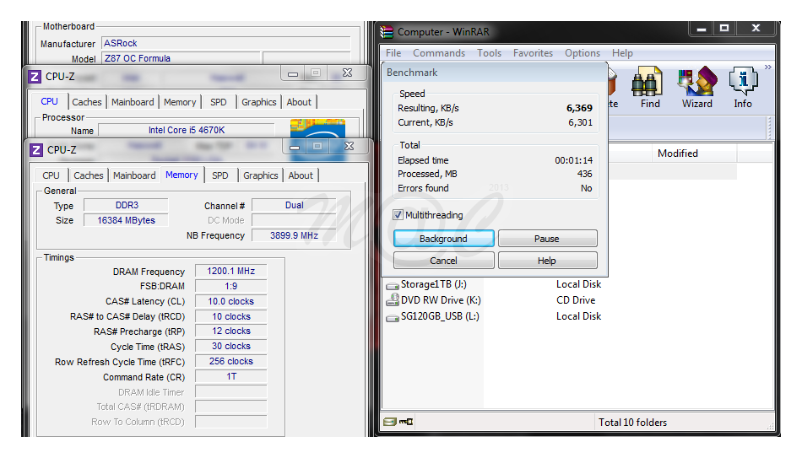Click the Modified column header

[677, 154]
